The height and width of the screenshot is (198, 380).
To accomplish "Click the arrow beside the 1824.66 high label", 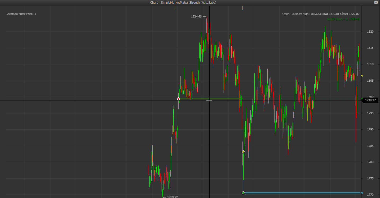I will coord(204,16).
